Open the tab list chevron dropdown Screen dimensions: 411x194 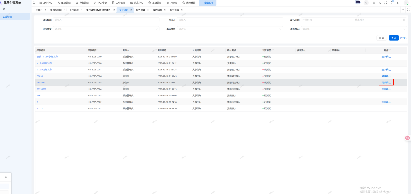(x=403, y=10)
